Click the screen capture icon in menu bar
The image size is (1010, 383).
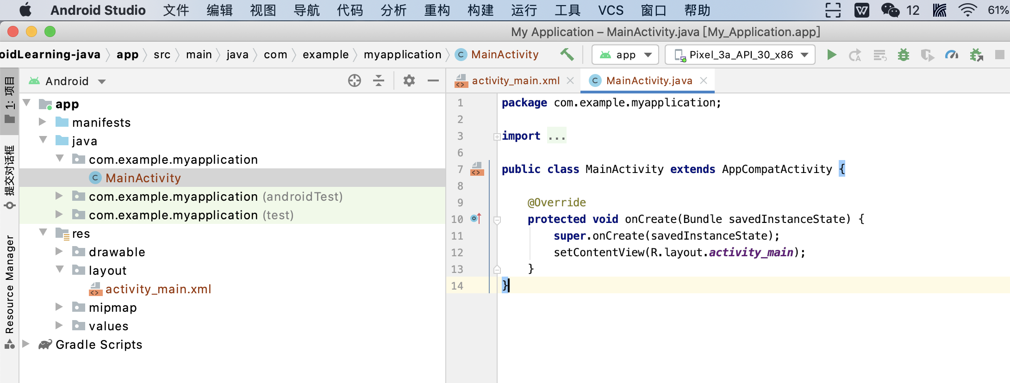pyautogui.click(x=833, y=10)
